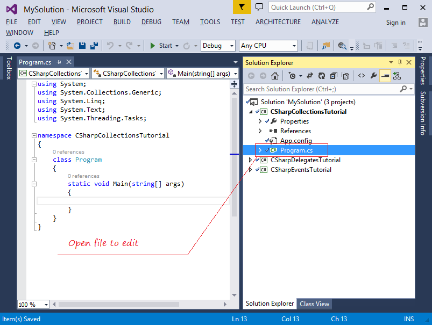Image resolution: width=432 pixels, height=325 pixels.
Task: Go to Solution Explorer Home view
Action: click(275, 76)
